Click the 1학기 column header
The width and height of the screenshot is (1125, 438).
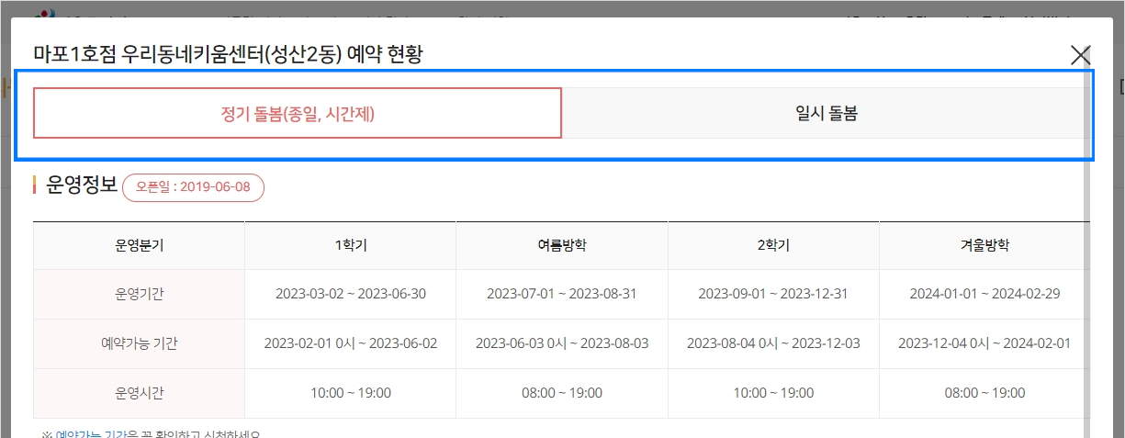tap(351, 245)
